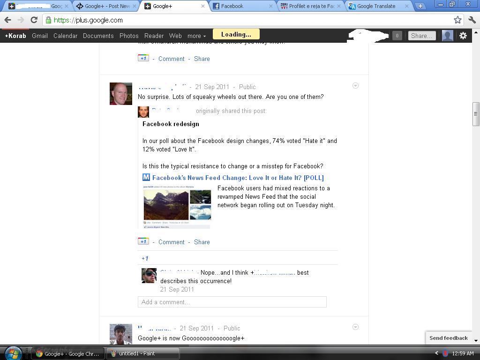The height and width of the screenshot is (360, 480).
Task: Open Web search in the Google bar
Action: pos(175,36)
